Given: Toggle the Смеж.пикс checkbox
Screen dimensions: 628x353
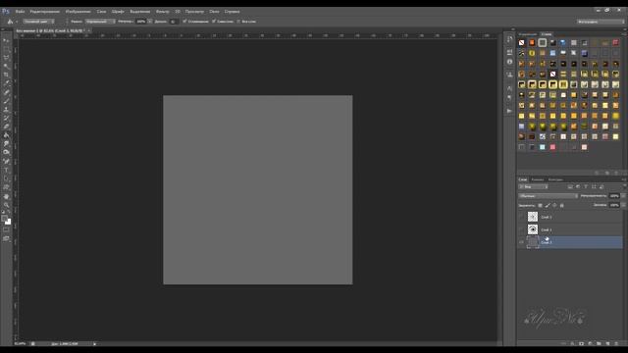Looking at the screenshot, I should tap(214, 22).
